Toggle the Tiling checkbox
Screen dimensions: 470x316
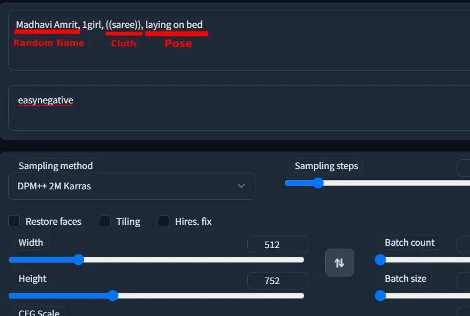pos(105,221)
